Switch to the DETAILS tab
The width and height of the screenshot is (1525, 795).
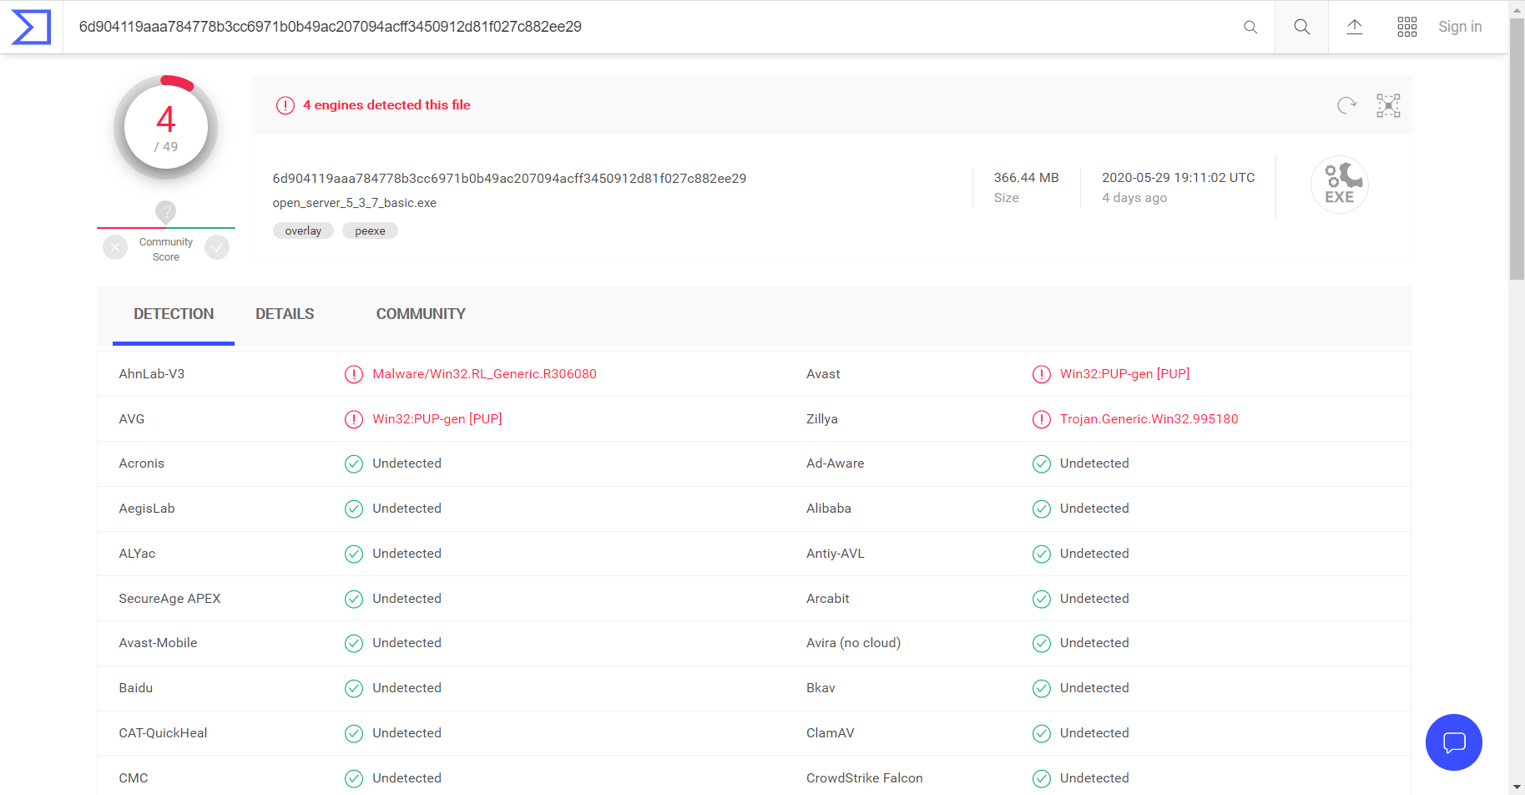tap(285, 315)
